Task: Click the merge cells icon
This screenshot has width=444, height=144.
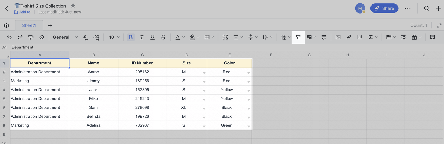Action: 225,37
